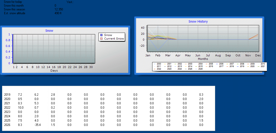276x133 pixels.
Task: Click the Feb label on Snow History axis
Action: (158, 55)
